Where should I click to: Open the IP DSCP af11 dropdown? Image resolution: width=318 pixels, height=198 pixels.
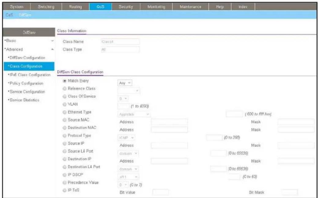pos(128,177)
